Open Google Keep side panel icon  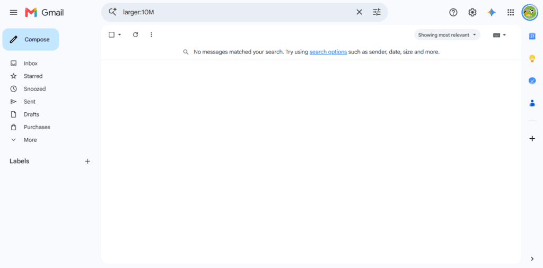click(532, 58)
